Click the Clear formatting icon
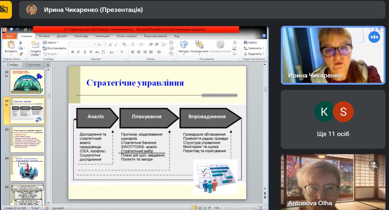 click(x=124, y=45)
